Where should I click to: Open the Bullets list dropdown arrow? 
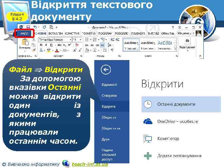[x=91, y=40]
